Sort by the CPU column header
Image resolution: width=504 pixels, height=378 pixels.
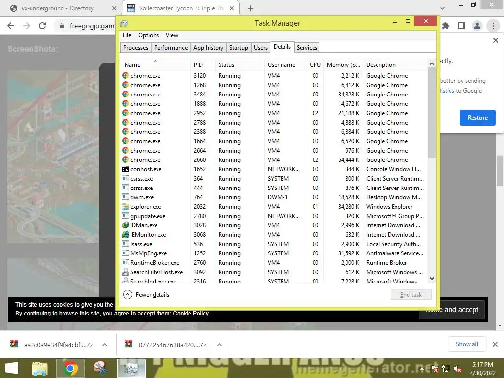click(x=314, y=64)
